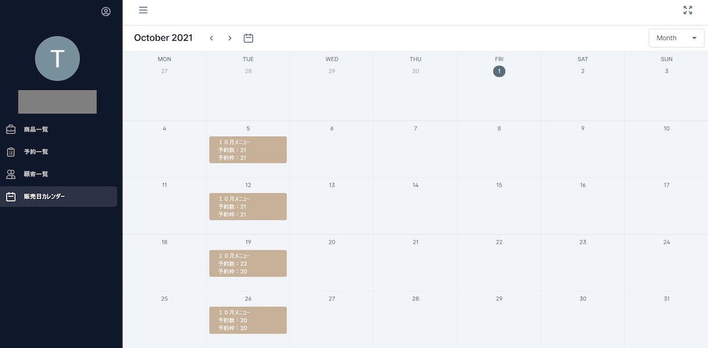The width and height of the screenshot is (708, 348).
Task: Select date 15 in the calendar
Action: coord(499,186)
